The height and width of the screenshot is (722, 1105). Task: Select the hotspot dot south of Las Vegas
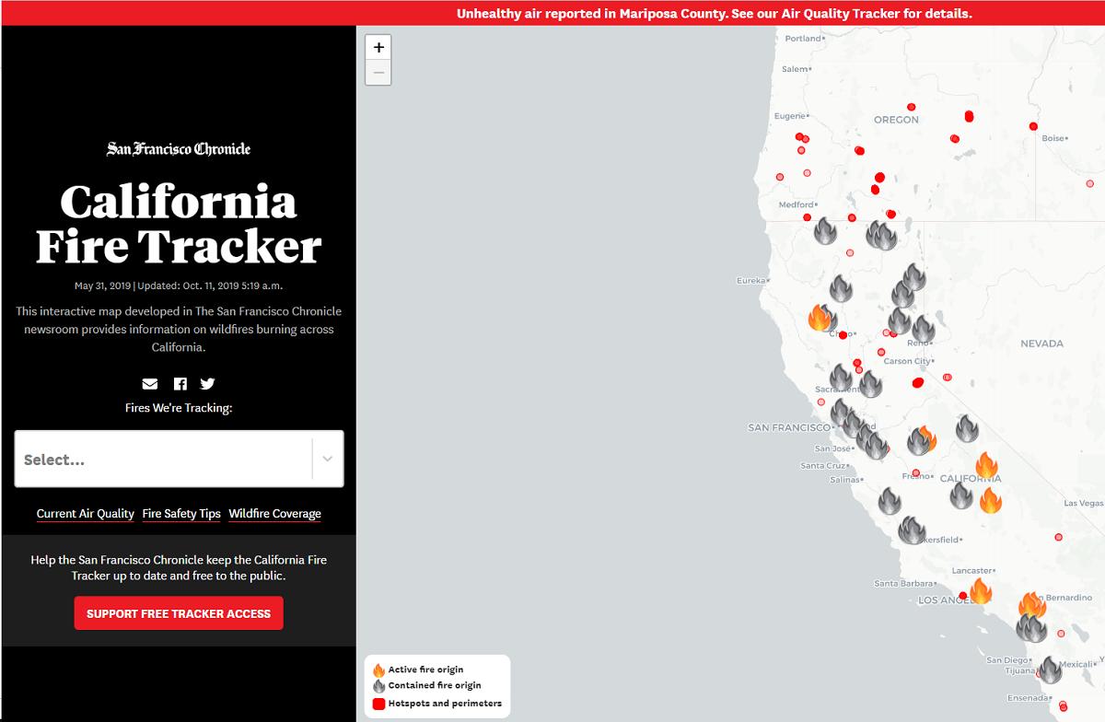(1058, 537)
